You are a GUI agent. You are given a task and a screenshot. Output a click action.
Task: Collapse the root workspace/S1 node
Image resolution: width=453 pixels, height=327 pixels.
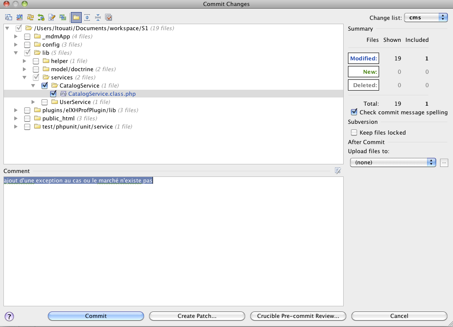tap(7, 28)
